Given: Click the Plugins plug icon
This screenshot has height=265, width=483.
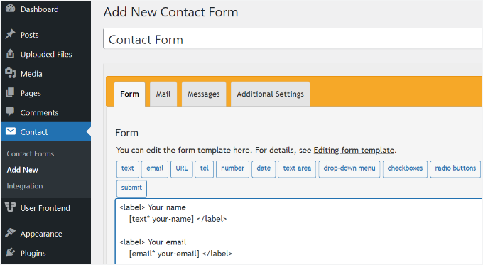Looking at the screenshot, I should 10,253.
